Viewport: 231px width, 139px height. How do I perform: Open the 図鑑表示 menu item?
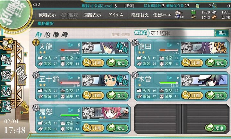coord(92,15)
